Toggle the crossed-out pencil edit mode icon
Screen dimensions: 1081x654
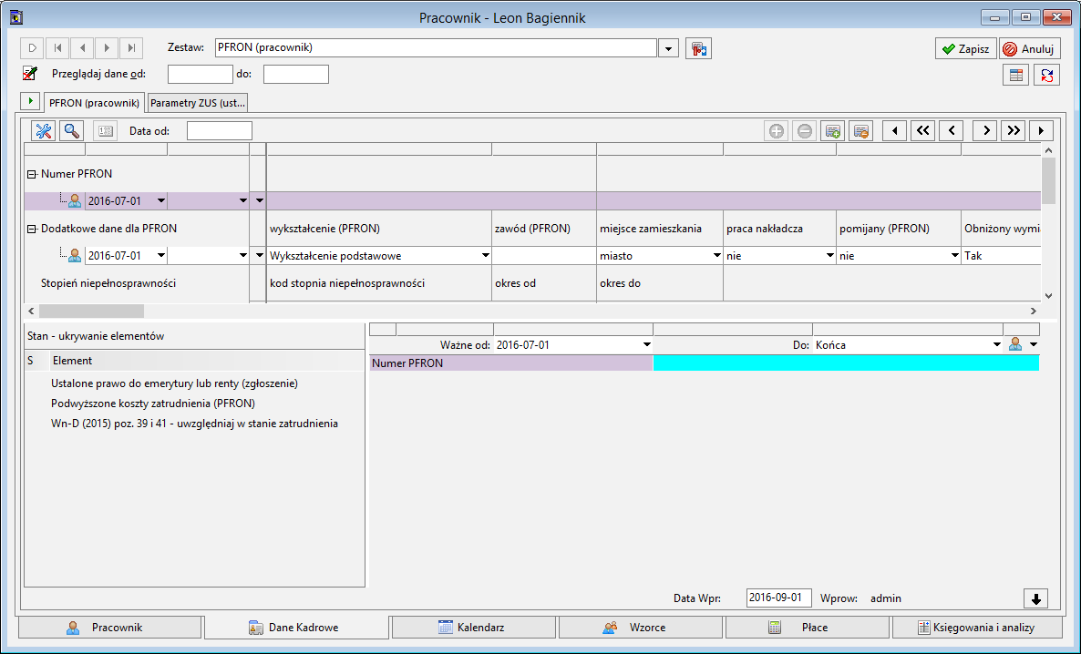coord(30,74)
